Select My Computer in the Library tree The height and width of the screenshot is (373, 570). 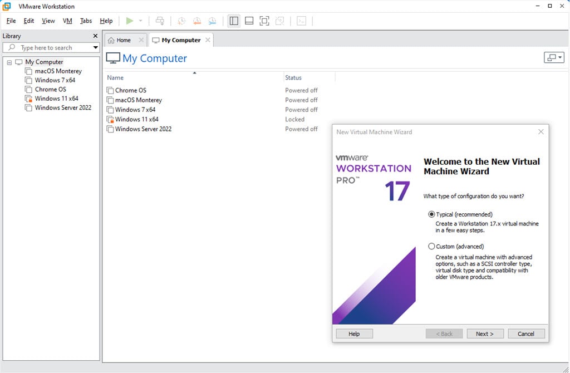[44, 62]
